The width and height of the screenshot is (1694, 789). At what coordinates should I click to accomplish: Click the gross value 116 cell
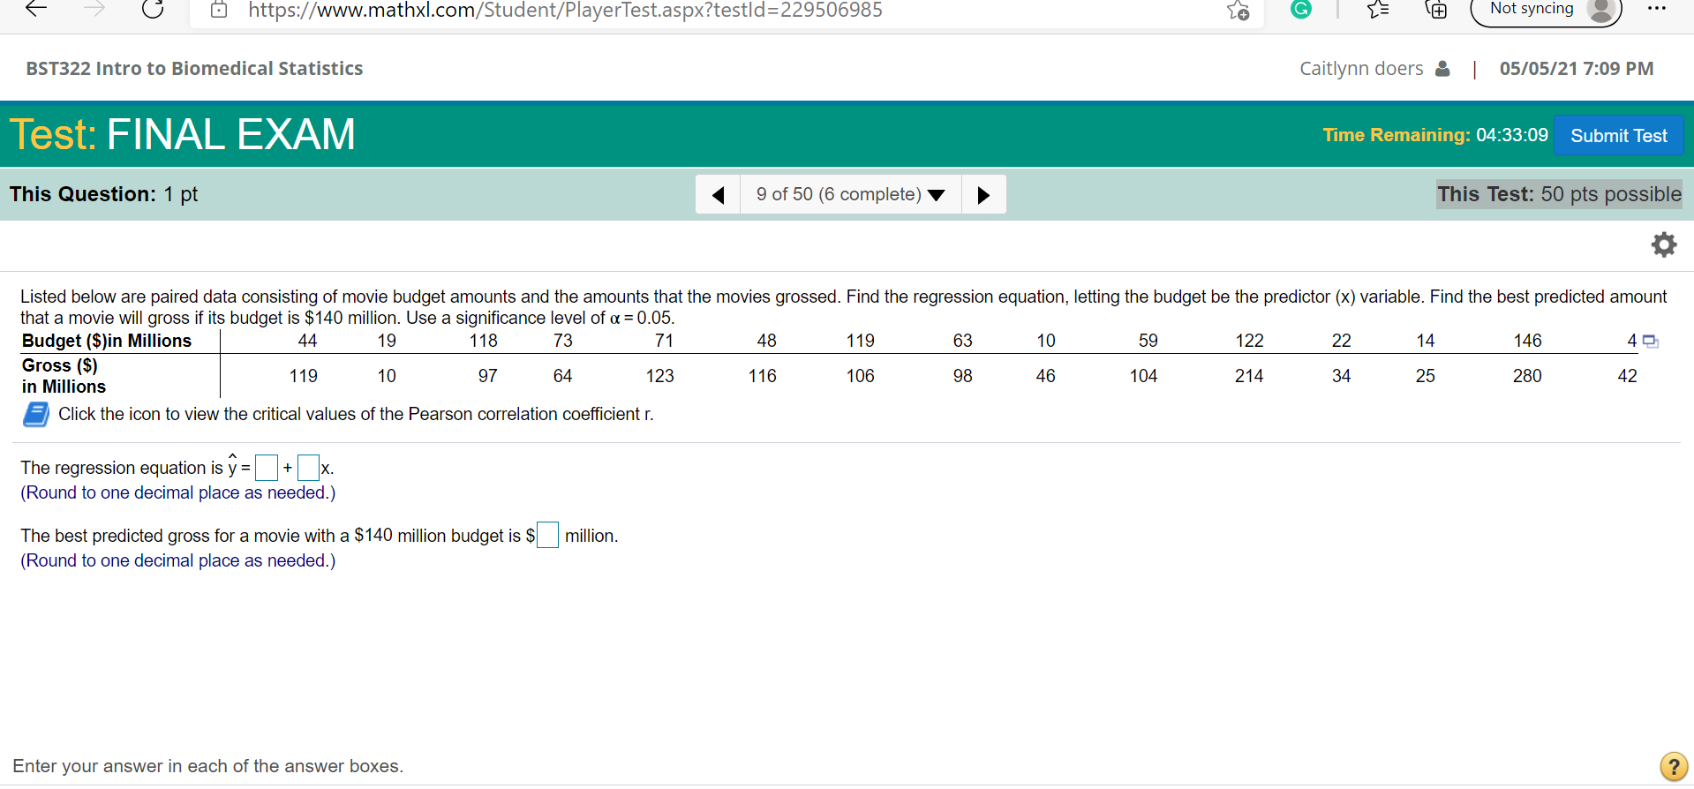(x=762, y=376)
